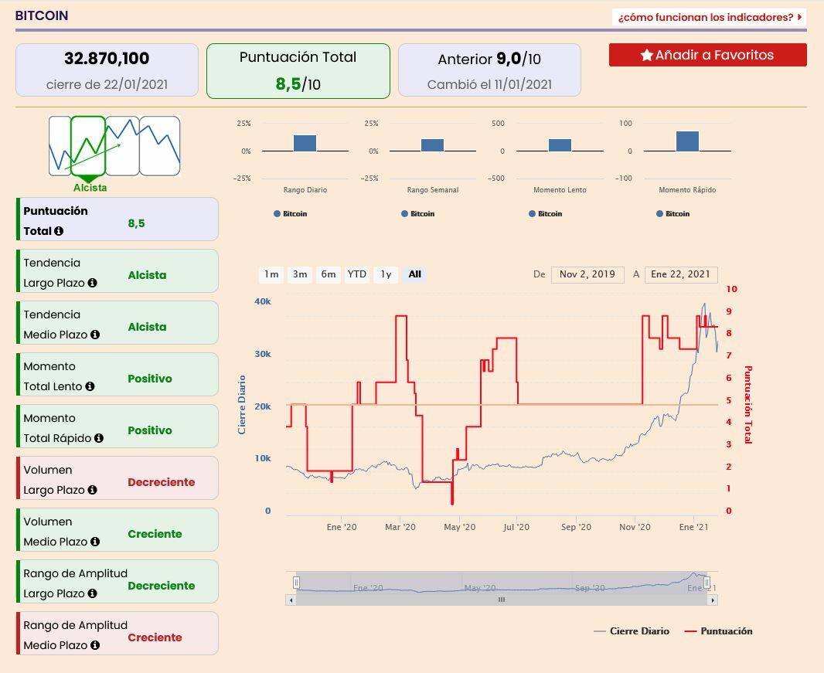Select the 1m range
Image resolution: width=824 pixels, height=673 pixels.
pos(271,274)
